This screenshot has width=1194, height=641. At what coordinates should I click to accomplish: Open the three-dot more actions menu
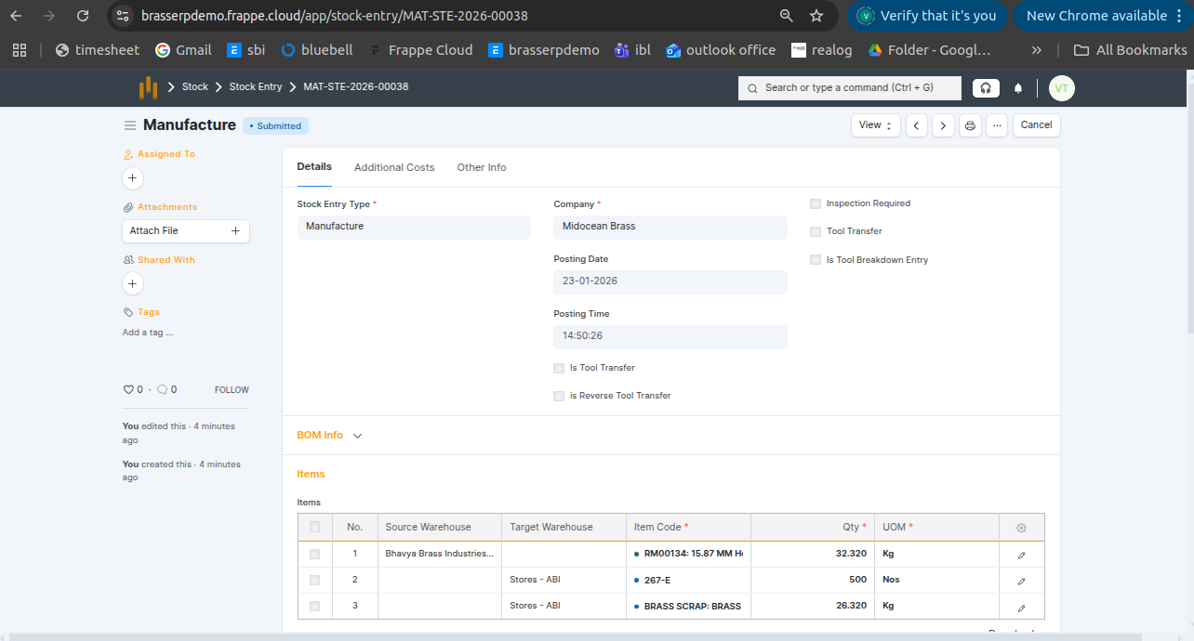tap(997, 125)
